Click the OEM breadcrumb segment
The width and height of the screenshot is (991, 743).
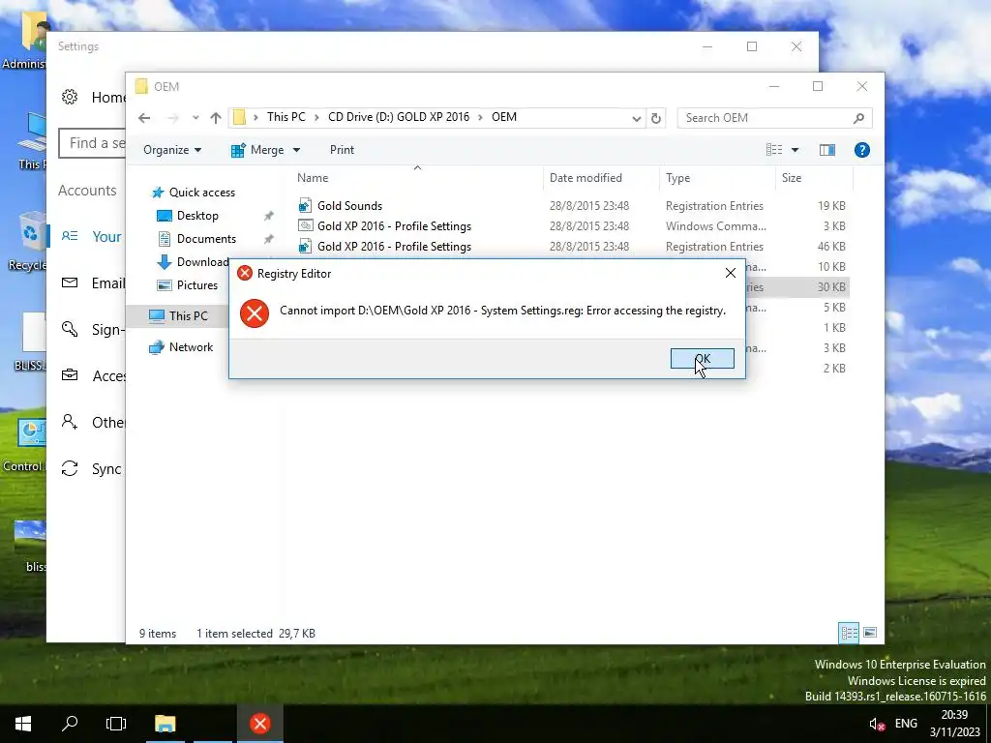tap(503, 117)
